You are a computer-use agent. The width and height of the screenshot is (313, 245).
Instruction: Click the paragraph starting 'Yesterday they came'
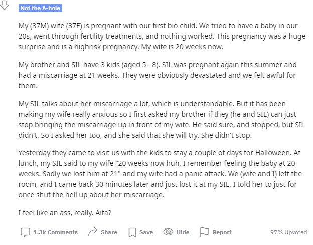160,174
